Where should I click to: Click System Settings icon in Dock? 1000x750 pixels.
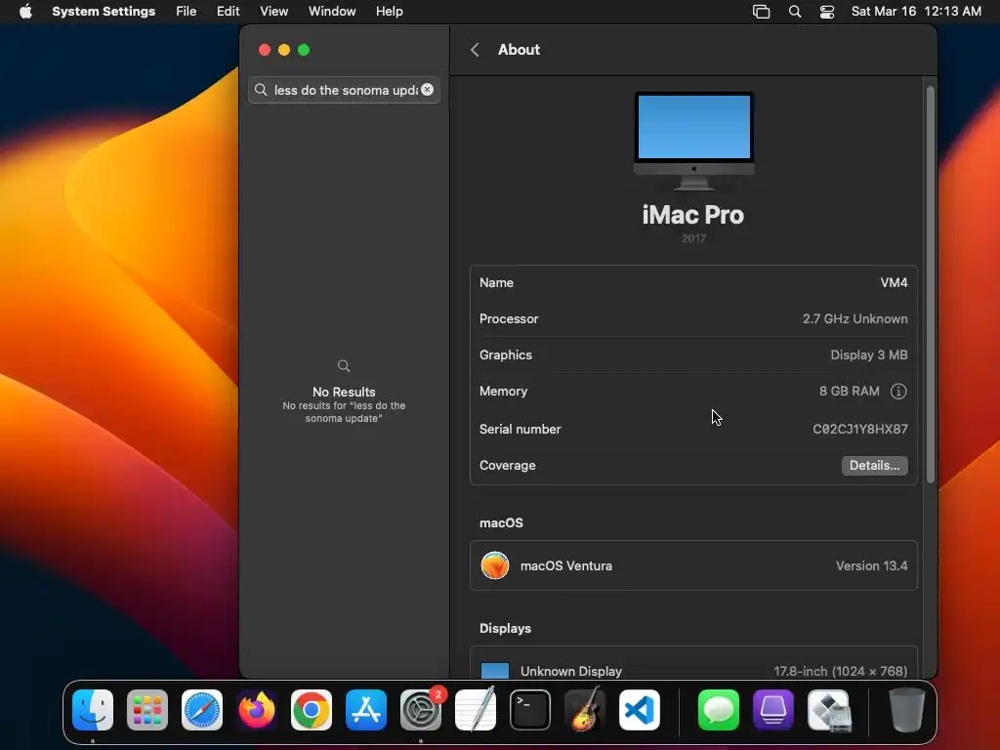[x=421, y=710]
